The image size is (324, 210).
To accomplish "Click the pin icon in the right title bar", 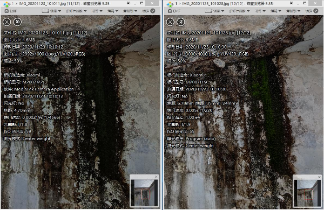I will [291, 3].
